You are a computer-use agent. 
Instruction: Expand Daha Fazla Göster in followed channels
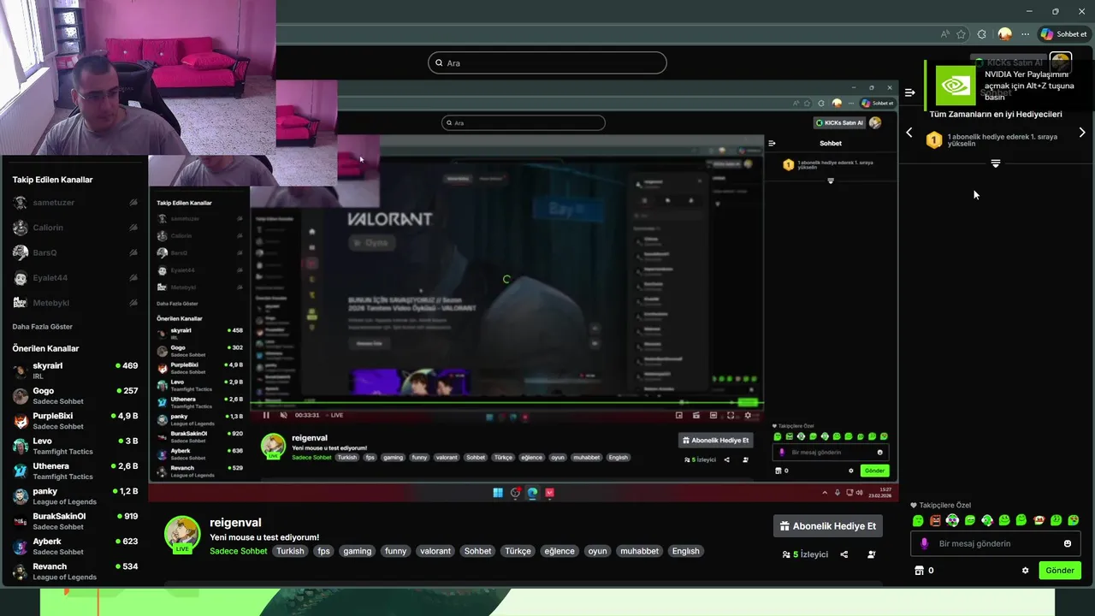43,327
